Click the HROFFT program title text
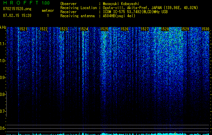The image size is (212, 135). pos(21,3)
